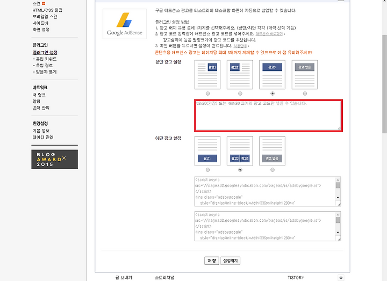The height and width of the screenshot is (281, 387).
Task: Open 모바일웹 스킨 in the sidebar
Action: [x=45, y=17]
